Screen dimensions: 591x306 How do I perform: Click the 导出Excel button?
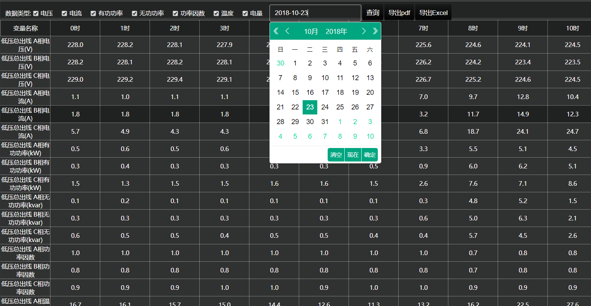pos(433,13)
